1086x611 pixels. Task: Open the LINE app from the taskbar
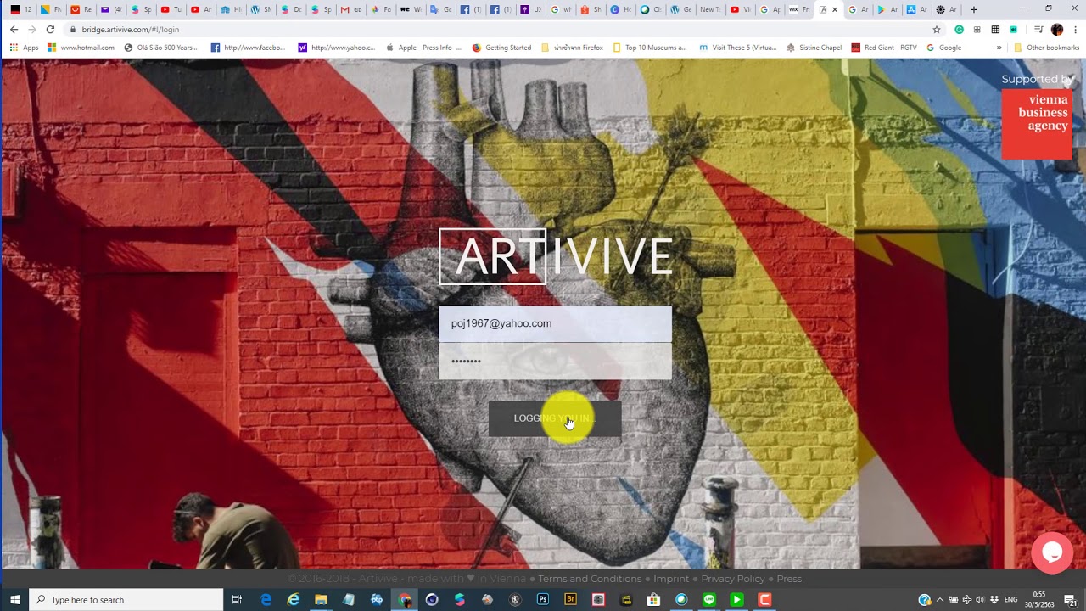tap(709, 600)
